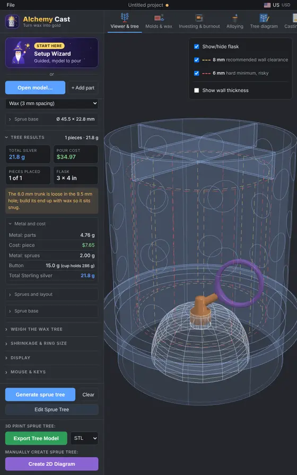Click the Metal: sprues 2.00 g row

52,256
